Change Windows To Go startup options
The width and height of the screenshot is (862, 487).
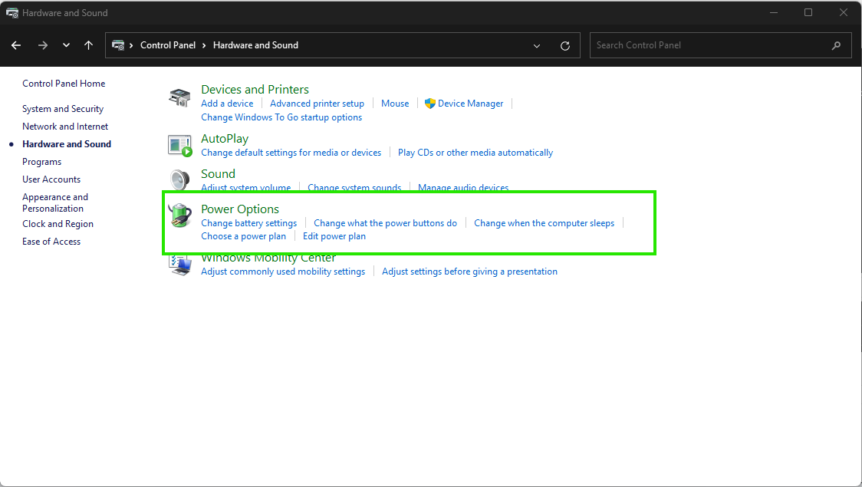click(281, 117)
